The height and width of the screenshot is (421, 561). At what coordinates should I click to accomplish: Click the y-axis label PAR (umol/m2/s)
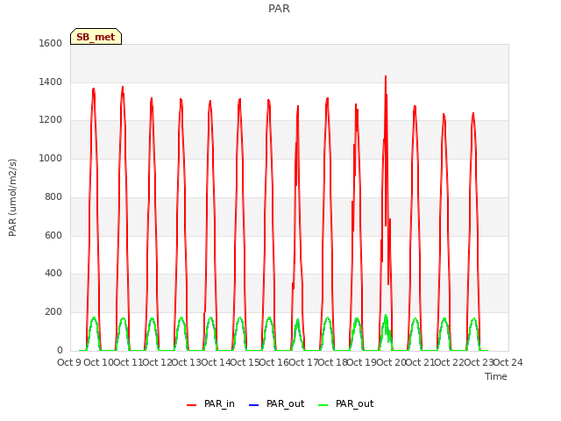coord(12,197)
